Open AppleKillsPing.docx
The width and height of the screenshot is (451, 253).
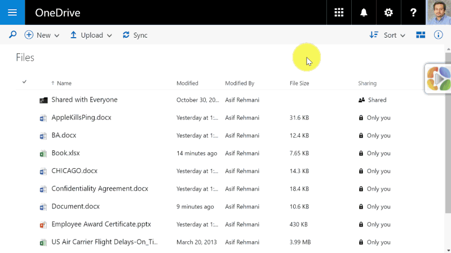pos(81,118)
